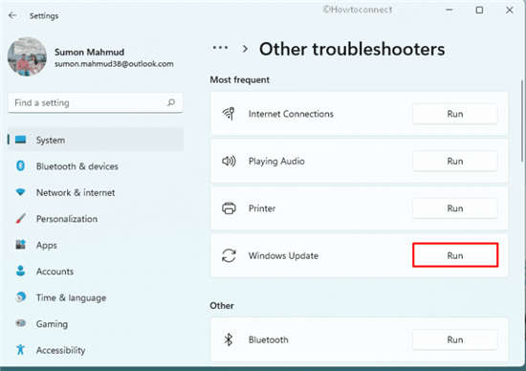Click the Accounts person icon
The width and height of the screenshot is (526, 371).
point(20,271)
